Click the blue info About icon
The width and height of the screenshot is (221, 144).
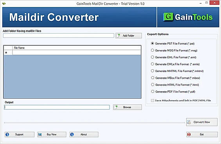pyautogui.click(x=72, y=135)
